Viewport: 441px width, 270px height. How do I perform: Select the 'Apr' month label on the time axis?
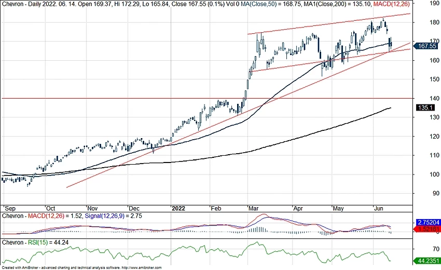point(298,209)
